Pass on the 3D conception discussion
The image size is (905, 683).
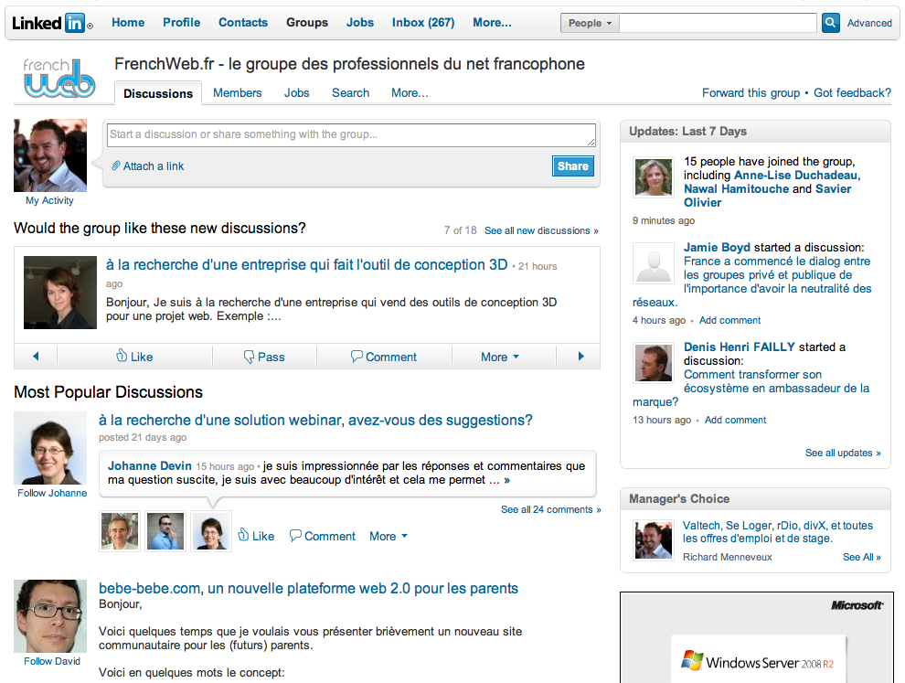coord(264,357)
